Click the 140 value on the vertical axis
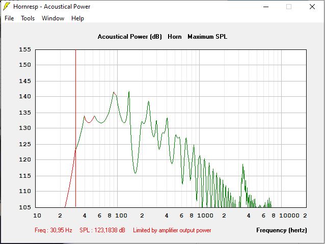Screen dimensions: 325x244 pos(25,96)
